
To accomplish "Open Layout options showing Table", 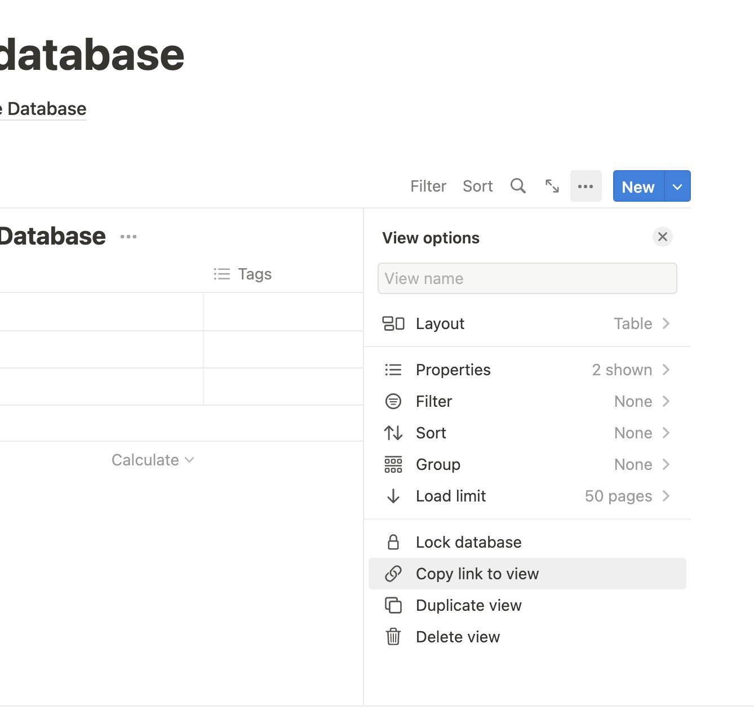I will tap(527, 323).
